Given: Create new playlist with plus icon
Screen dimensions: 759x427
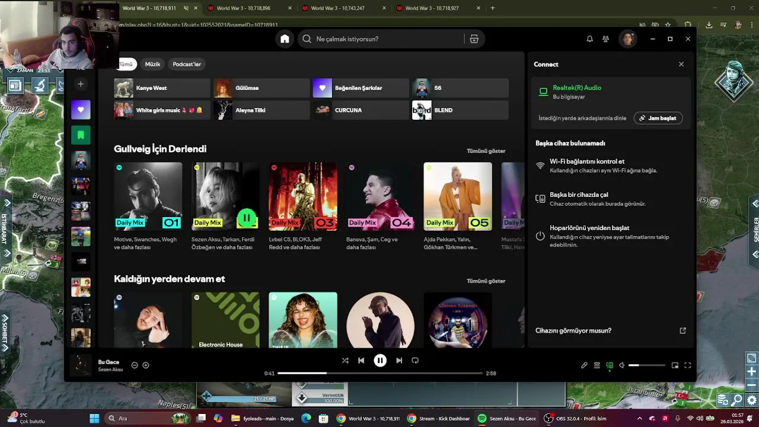Looking at the screenshot, I should tap(81, 84).
